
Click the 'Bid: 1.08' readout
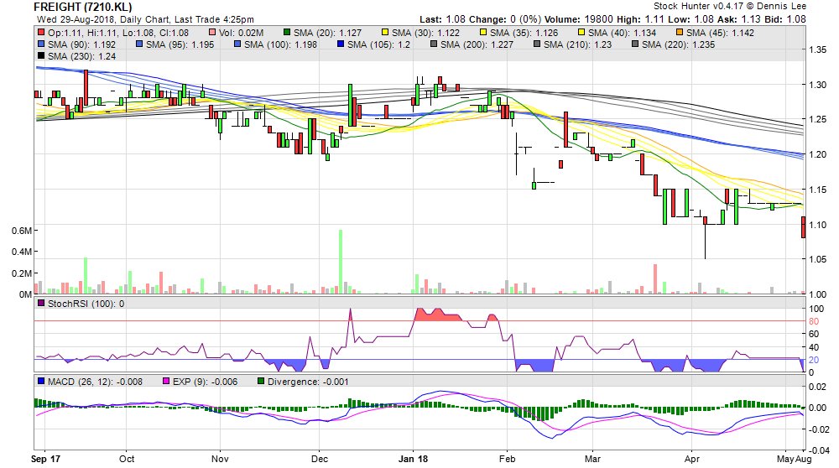(785, 19)
